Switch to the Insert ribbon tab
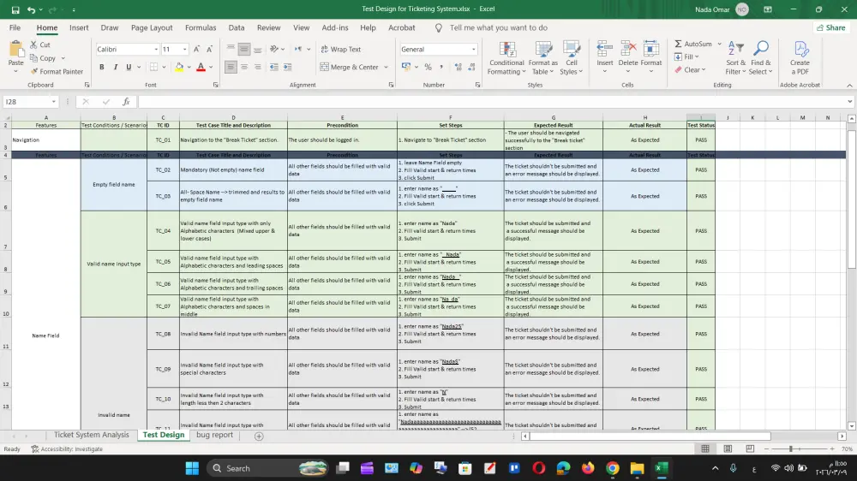 pos(79,28)
